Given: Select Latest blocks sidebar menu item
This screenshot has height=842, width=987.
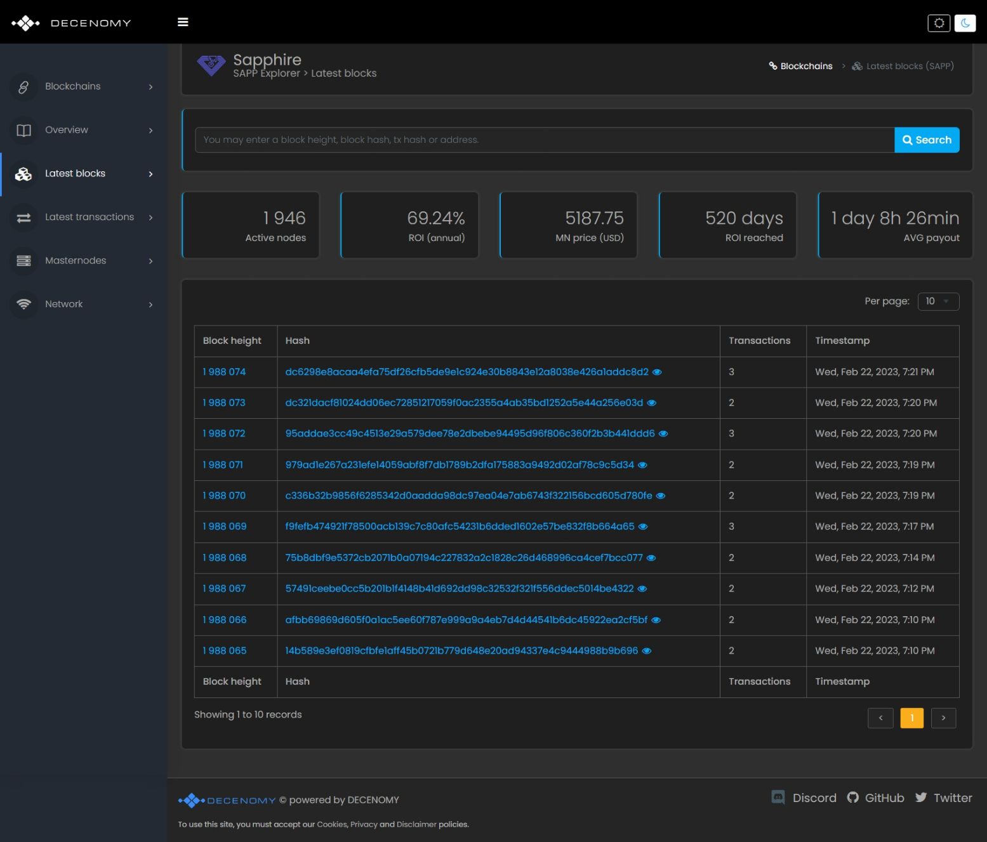Looking at the screenshot, I should (84, 174).
